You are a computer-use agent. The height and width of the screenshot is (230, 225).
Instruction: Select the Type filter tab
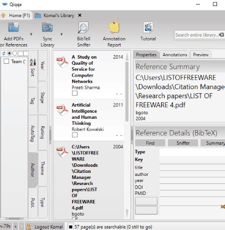pos(43,202)
